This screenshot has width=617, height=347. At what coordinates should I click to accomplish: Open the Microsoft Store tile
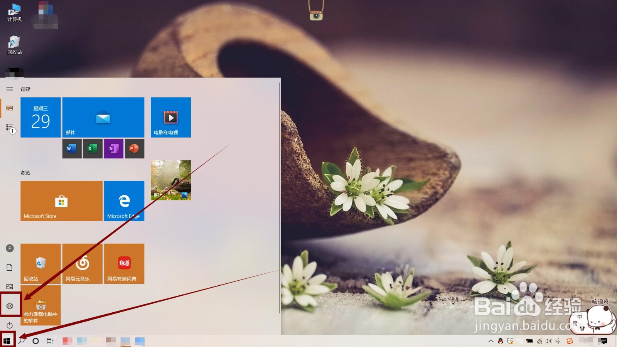(x=61, y=201)
